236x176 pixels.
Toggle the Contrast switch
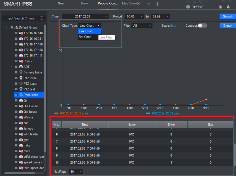click(x=202, y=26)
